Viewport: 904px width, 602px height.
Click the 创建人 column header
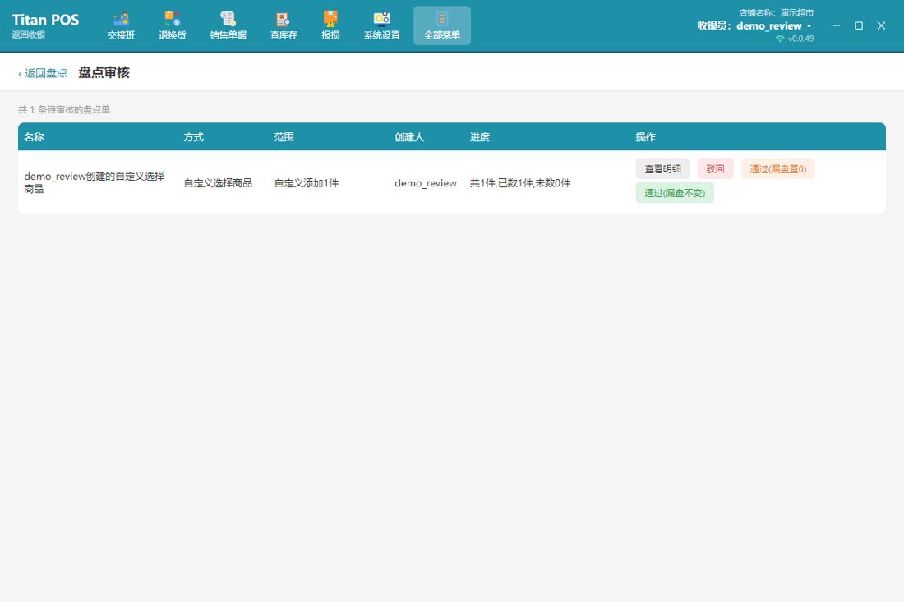tap(409, 137)
